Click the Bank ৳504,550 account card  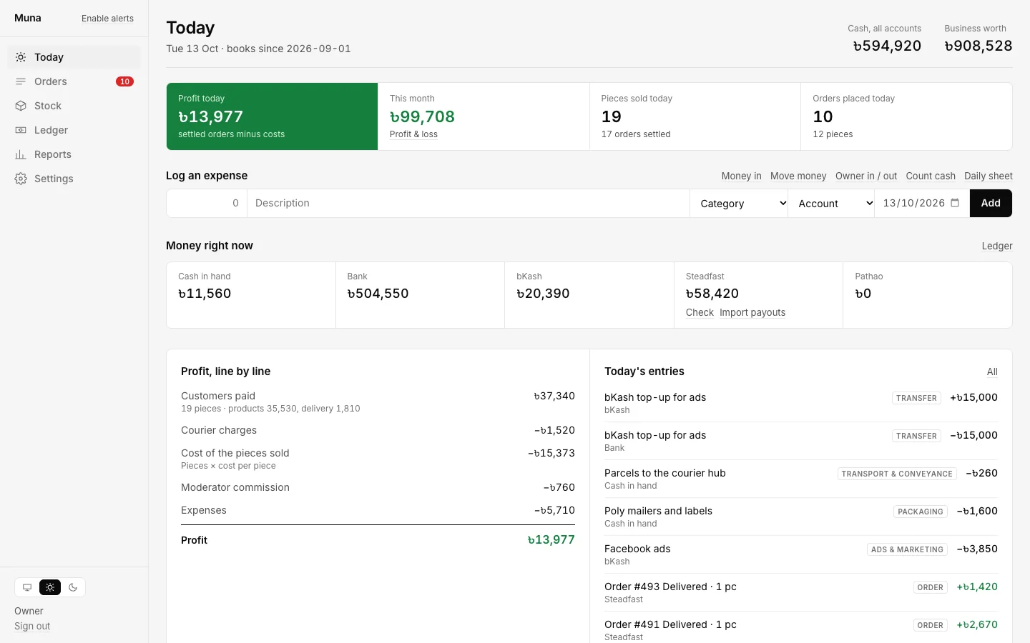(x=420, y=295)
